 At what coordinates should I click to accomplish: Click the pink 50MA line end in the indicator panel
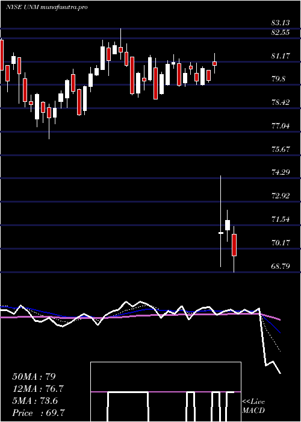[x=280, y=320]
